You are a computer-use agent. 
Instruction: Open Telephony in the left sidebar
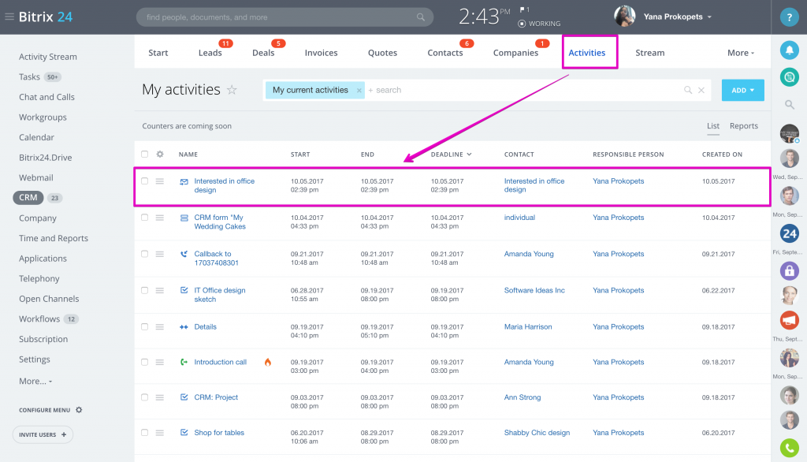[x=39, y=278]
